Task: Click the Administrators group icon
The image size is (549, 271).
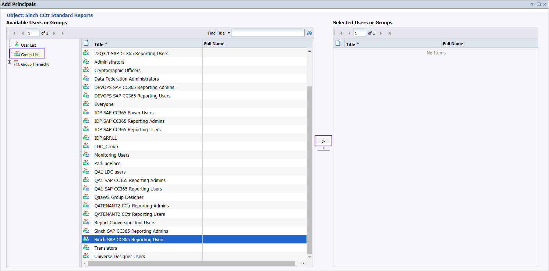Action: click(86, 62)
